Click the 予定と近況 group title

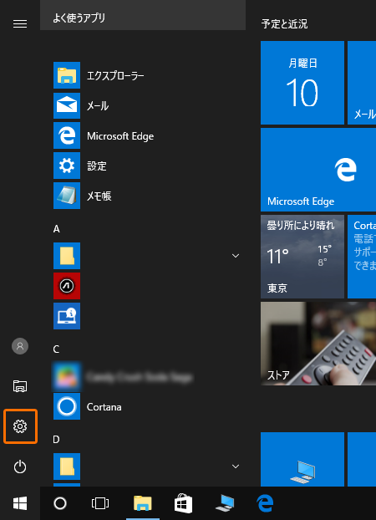pos(284,24)
